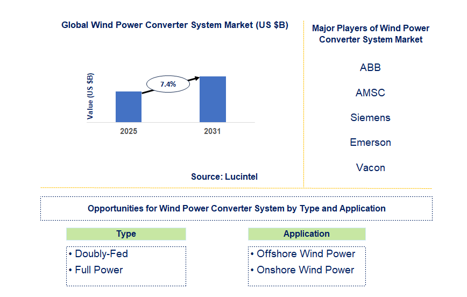Click the 2031 blue bar
This screenshot has width=467, height=297.
[x=213, y=99]
